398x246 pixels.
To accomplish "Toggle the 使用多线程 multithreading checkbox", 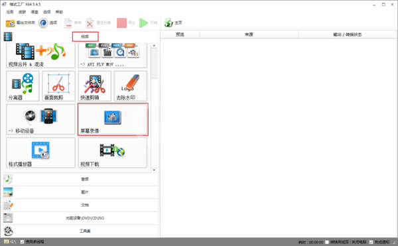I will point(22,242).
